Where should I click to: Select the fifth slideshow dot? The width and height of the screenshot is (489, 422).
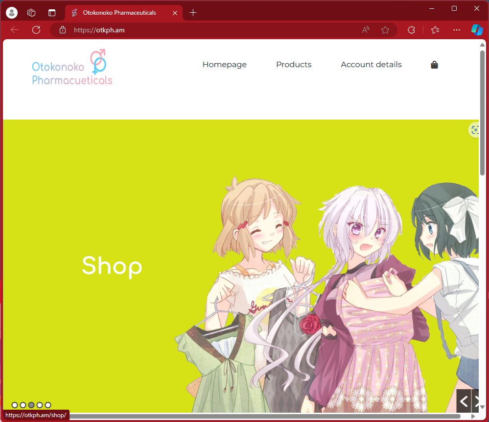click(47, 405)
